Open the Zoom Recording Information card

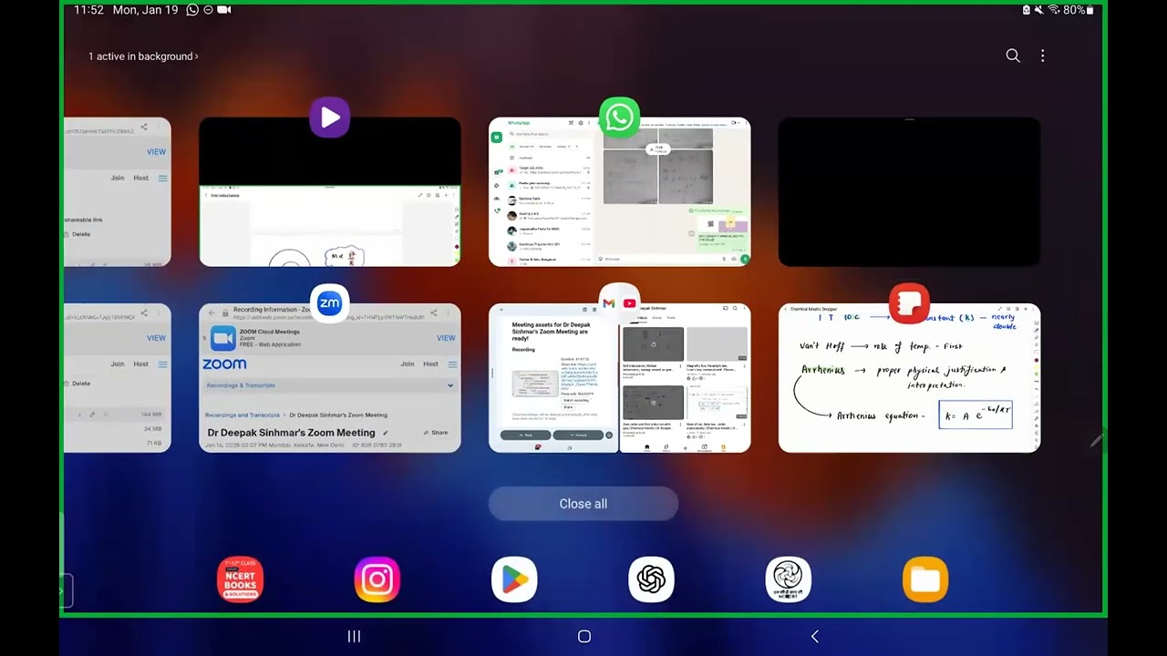click(330, 378)
